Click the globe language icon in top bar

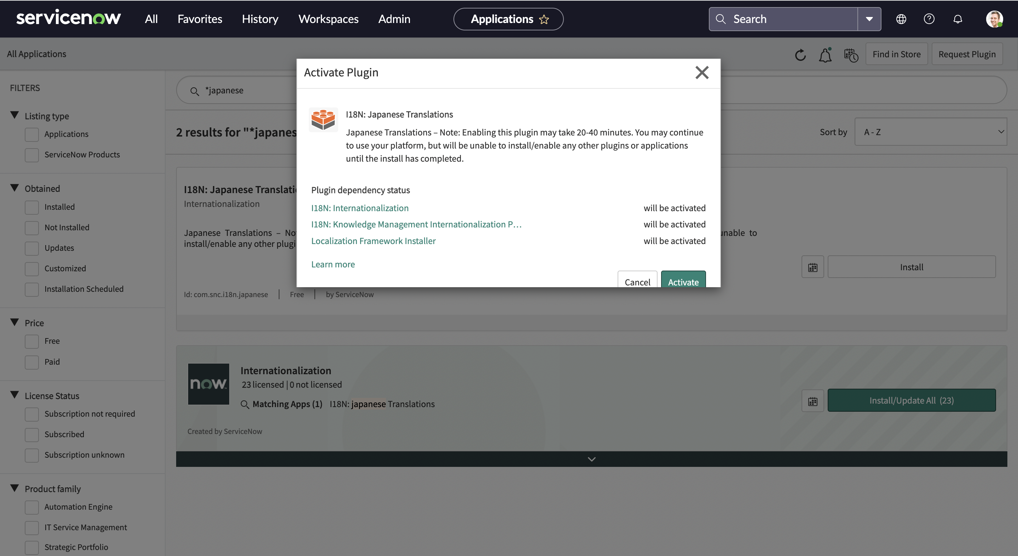[901, 19]
